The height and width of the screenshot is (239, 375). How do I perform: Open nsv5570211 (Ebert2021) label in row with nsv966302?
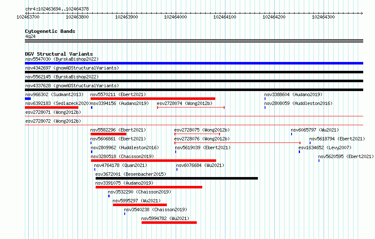pos(118,94)
